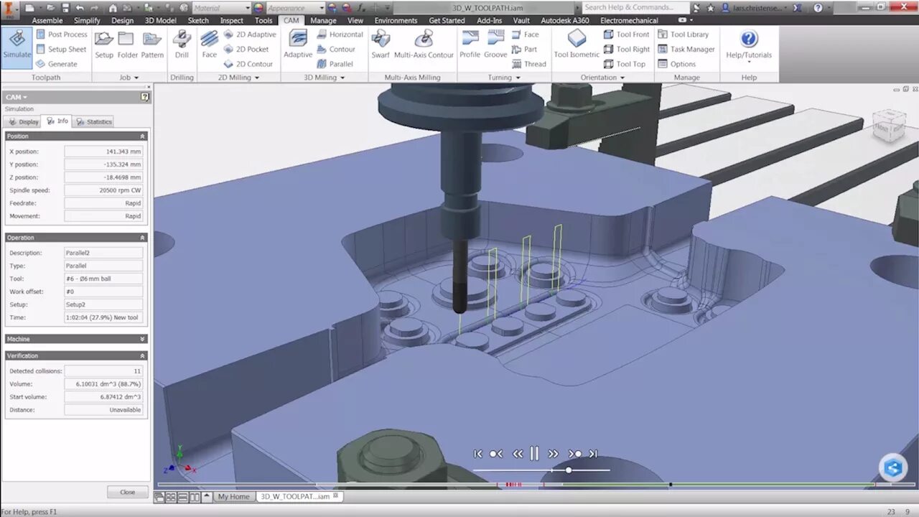Screen dimensions: 919x517
Task: Choose 2D Adaptive milling
Action: pyautogui.click(x=249, y=34)
